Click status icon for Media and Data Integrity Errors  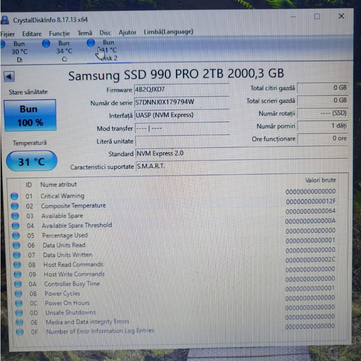pyautogui.click(x=20, y=322)
